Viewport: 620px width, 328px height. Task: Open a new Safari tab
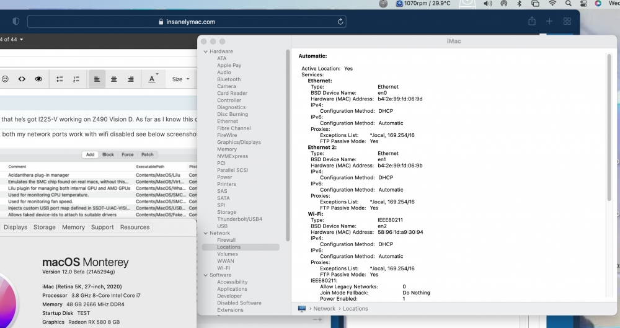pyautogui.click(x=549, y=21)
